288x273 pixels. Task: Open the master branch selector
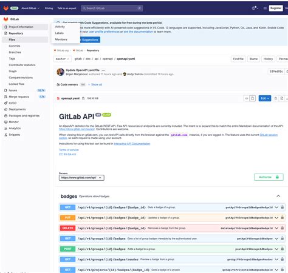pos(63,59)
